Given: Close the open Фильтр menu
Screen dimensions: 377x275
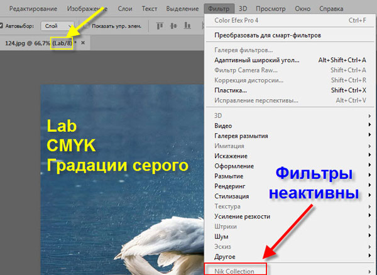Looking at the screenshot, I should pos(219,9).
